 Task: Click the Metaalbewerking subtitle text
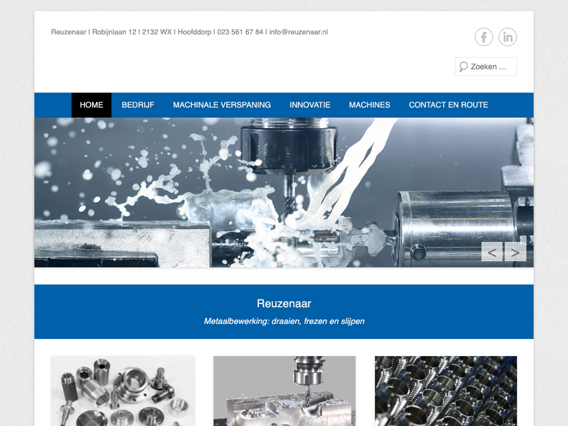click(x=284, y=321)
